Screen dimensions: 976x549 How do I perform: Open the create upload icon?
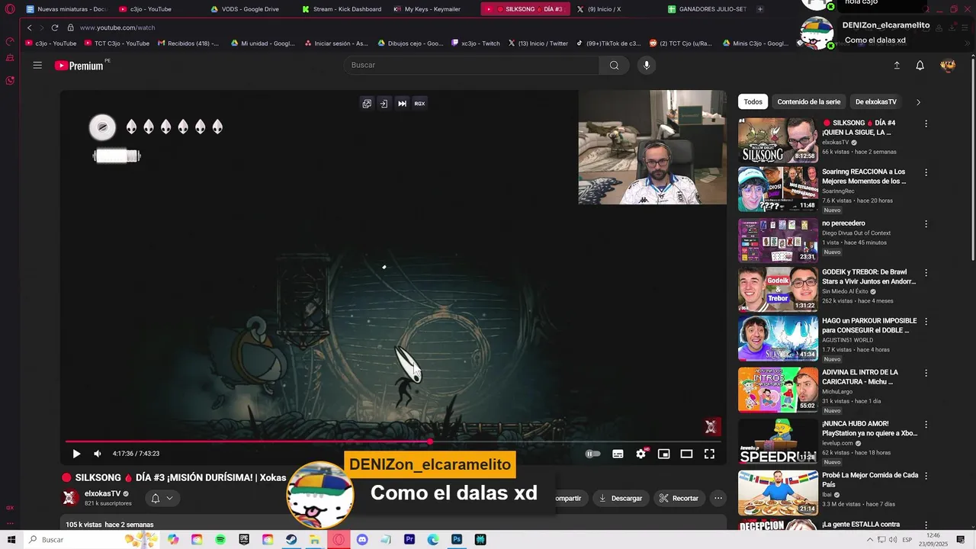point(897,66)
